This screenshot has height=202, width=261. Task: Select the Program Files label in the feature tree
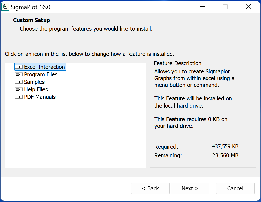[41, 74]
